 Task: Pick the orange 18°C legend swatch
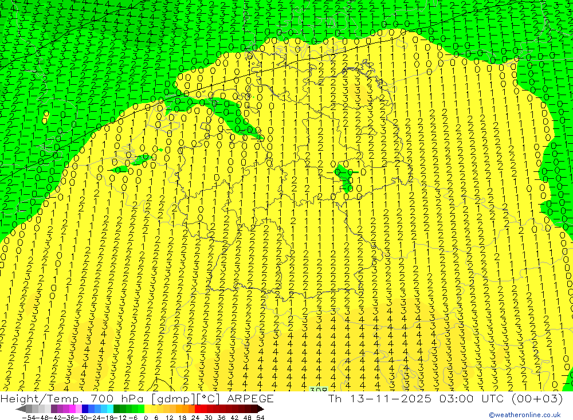pyautogui.click(x=185, y=409)
